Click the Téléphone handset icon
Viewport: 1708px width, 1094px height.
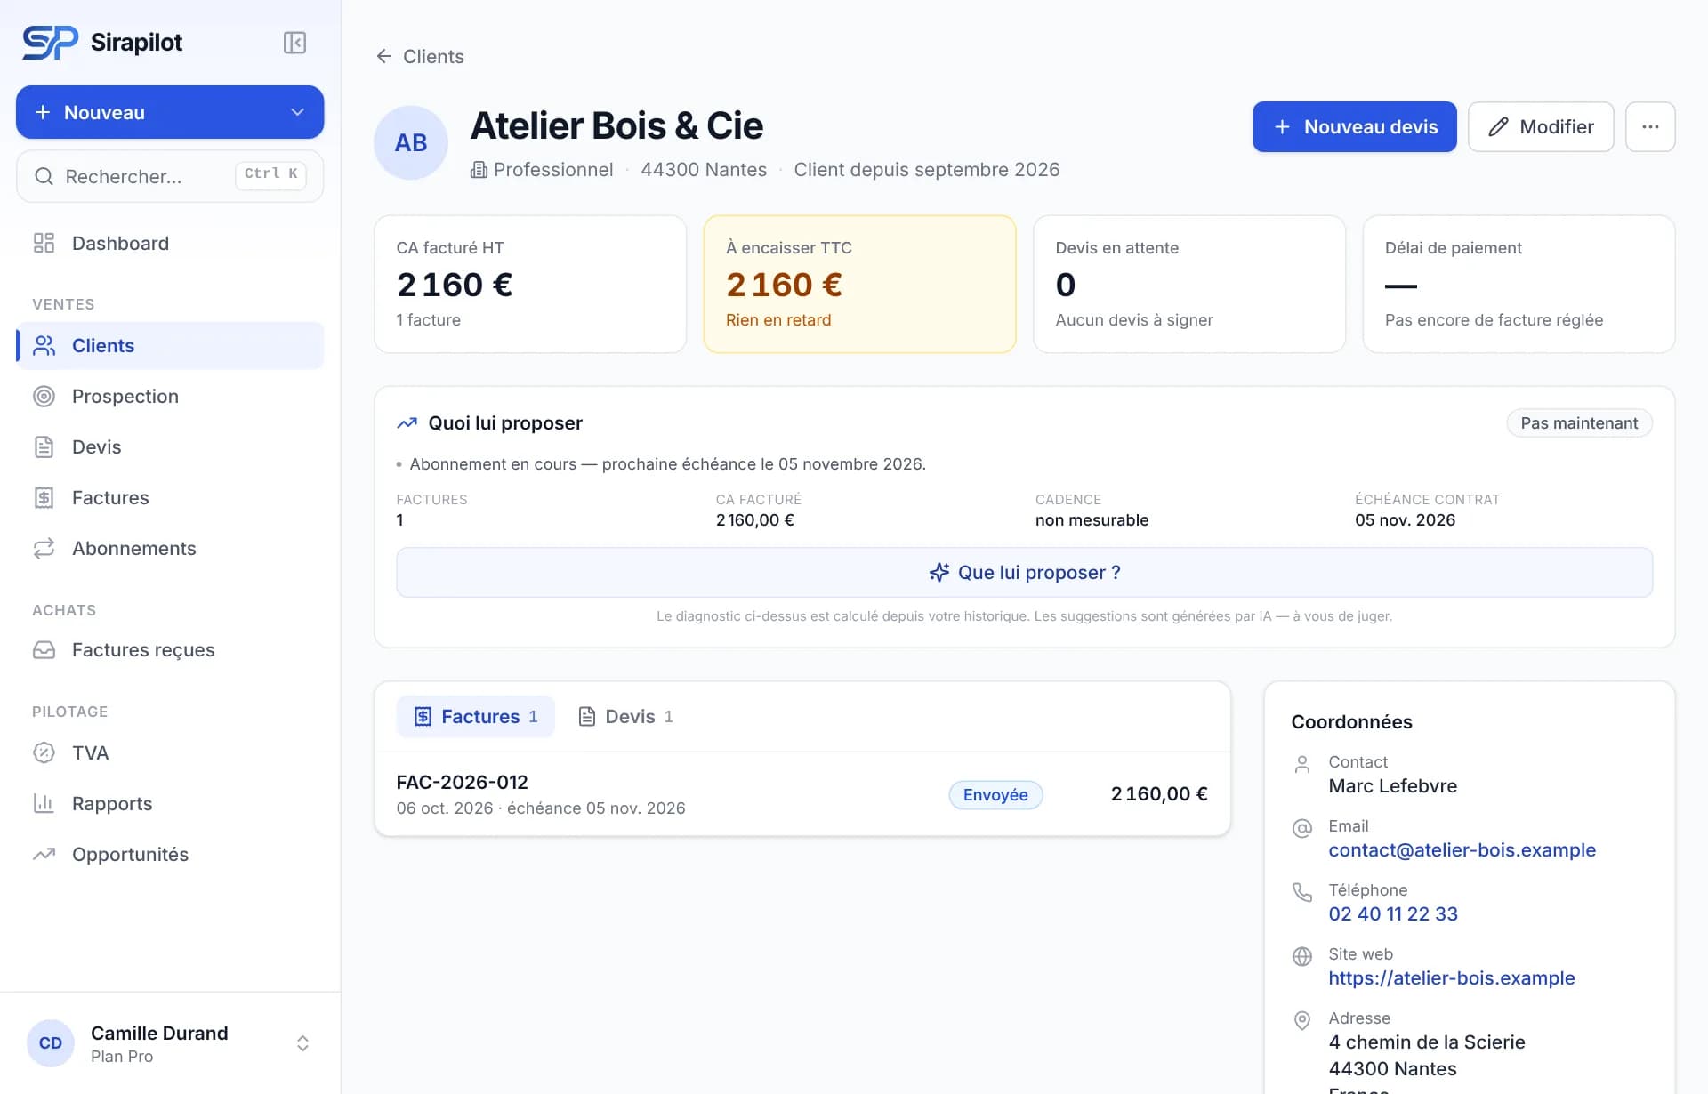click(1302, 892)
